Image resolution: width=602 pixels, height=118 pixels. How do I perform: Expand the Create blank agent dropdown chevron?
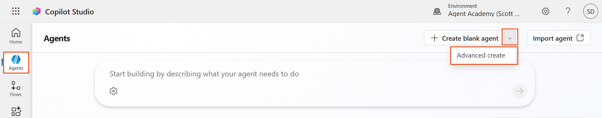[510, 38]
